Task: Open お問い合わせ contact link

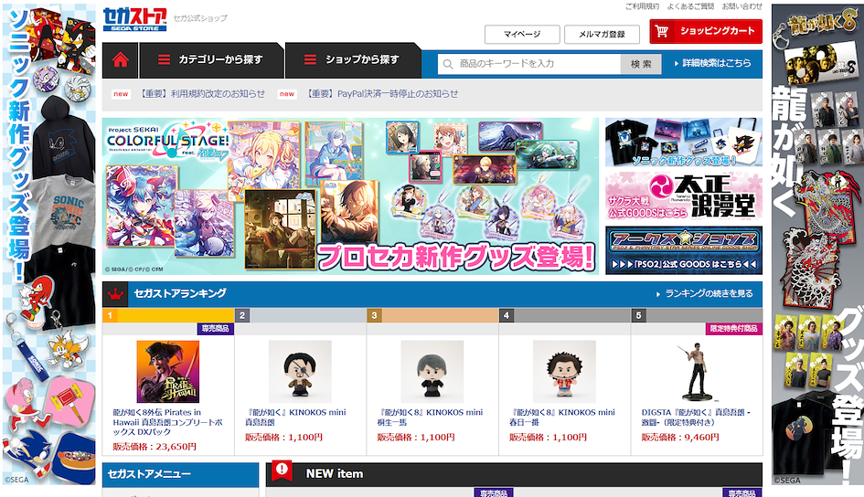Action: point(742,6)
